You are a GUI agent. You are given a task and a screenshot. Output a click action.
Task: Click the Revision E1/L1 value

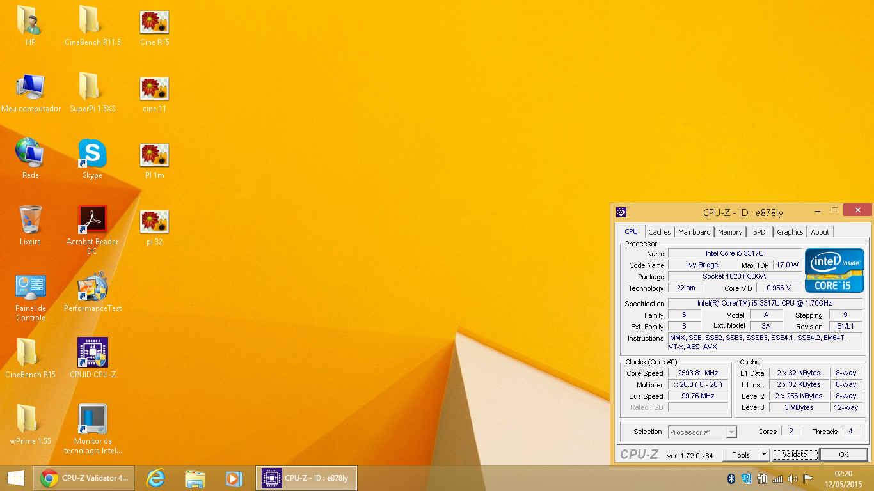(845, 326)
